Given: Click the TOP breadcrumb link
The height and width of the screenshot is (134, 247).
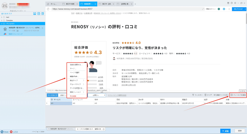Looking at the screenshot, I should [73, 13].
